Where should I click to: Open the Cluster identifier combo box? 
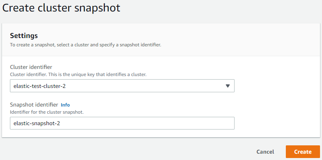[x=122, y=86]
